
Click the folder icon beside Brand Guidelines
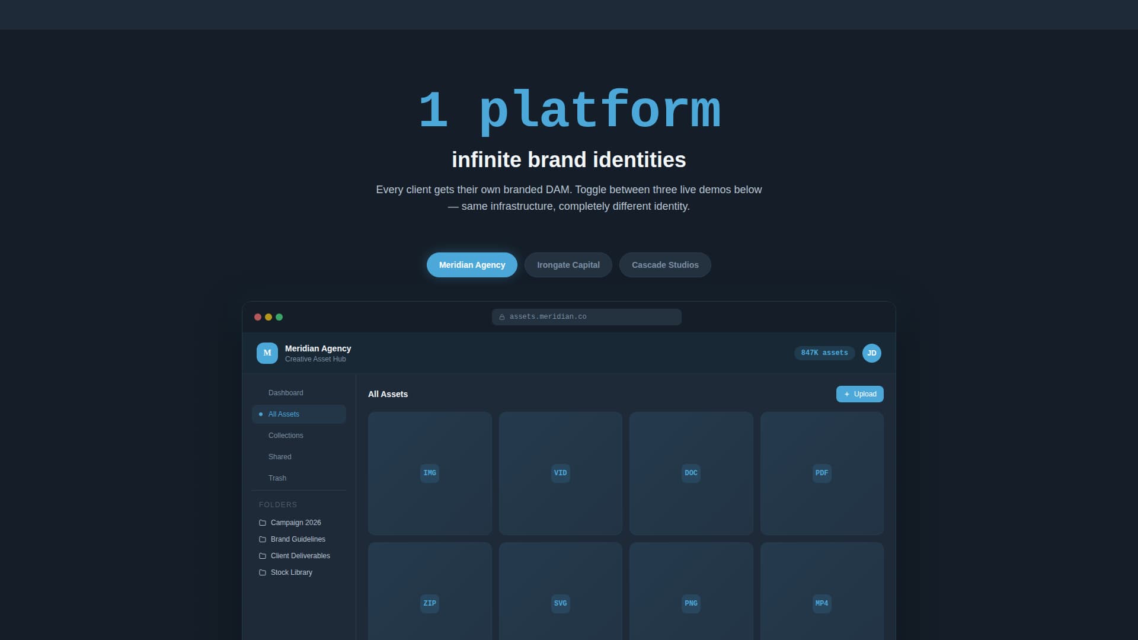pos(263,539)
